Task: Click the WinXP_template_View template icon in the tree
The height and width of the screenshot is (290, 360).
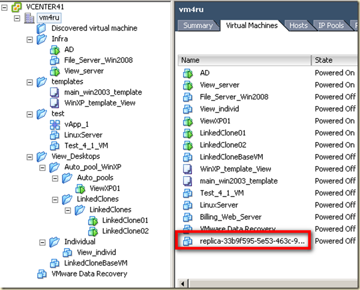Action: 55,103
